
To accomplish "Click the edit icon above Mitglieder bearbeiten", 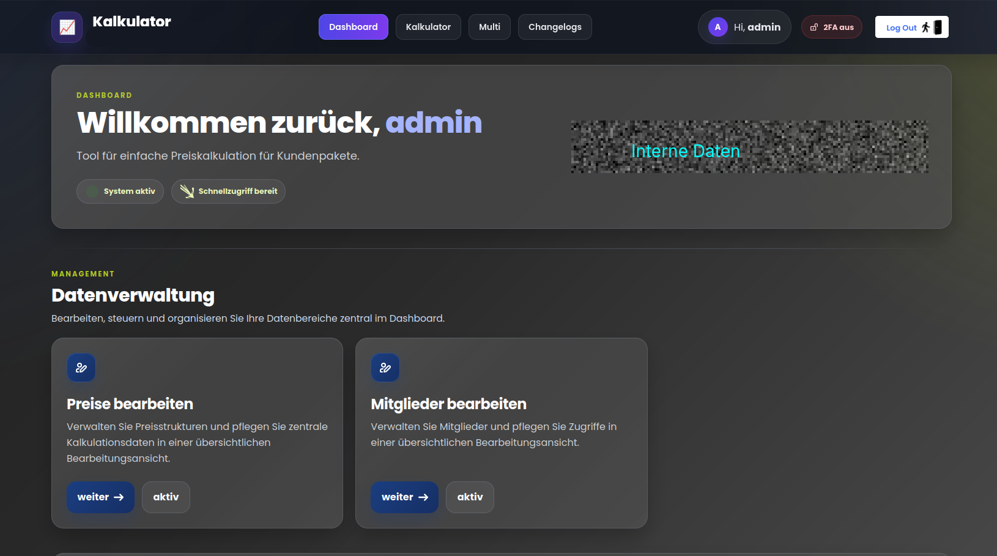I will point(385,368).
